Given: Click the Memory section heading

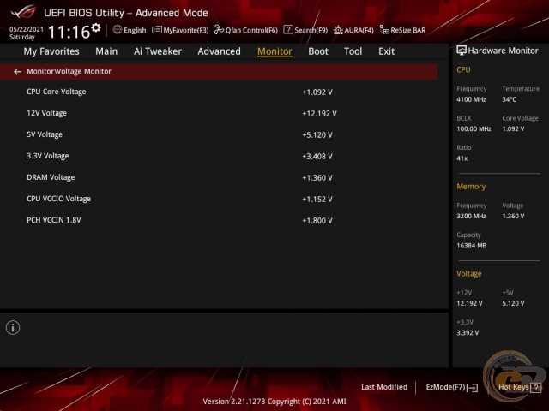Looking at the screenshot, I should [471, 187].
